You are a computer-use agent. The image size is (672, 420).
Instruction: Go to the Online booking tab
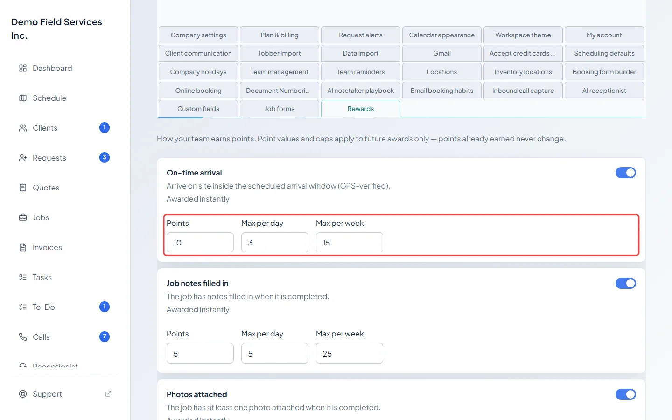tap(198, 91)
